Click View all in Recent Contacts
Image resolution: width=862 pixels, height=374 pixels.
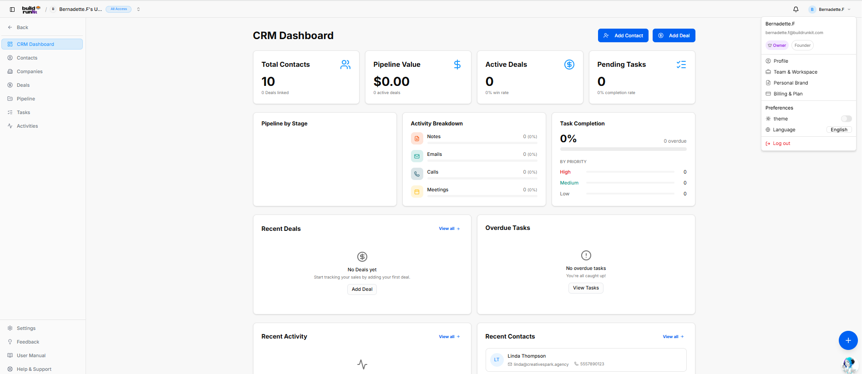673,337
